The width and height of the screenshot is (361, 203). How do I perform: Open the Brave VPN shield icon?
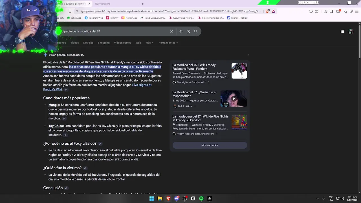click(351, 11)
